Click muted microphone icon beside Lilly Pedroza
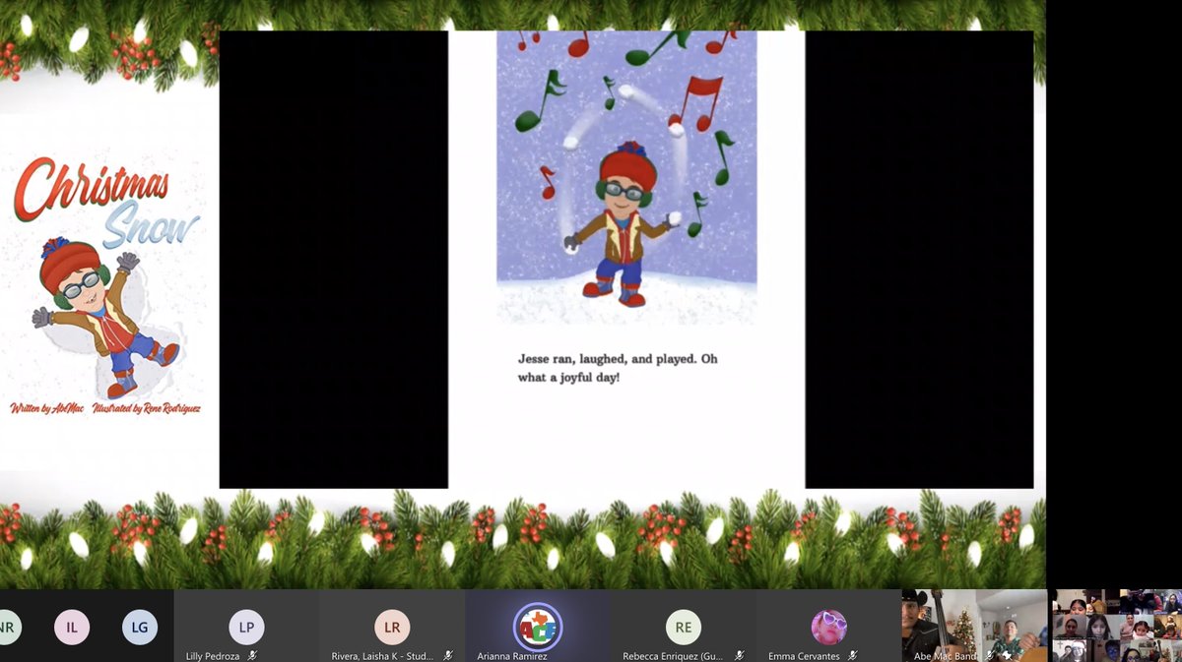Image resolution: width=1182 pixels, height=662 pixels. point(253,655)
